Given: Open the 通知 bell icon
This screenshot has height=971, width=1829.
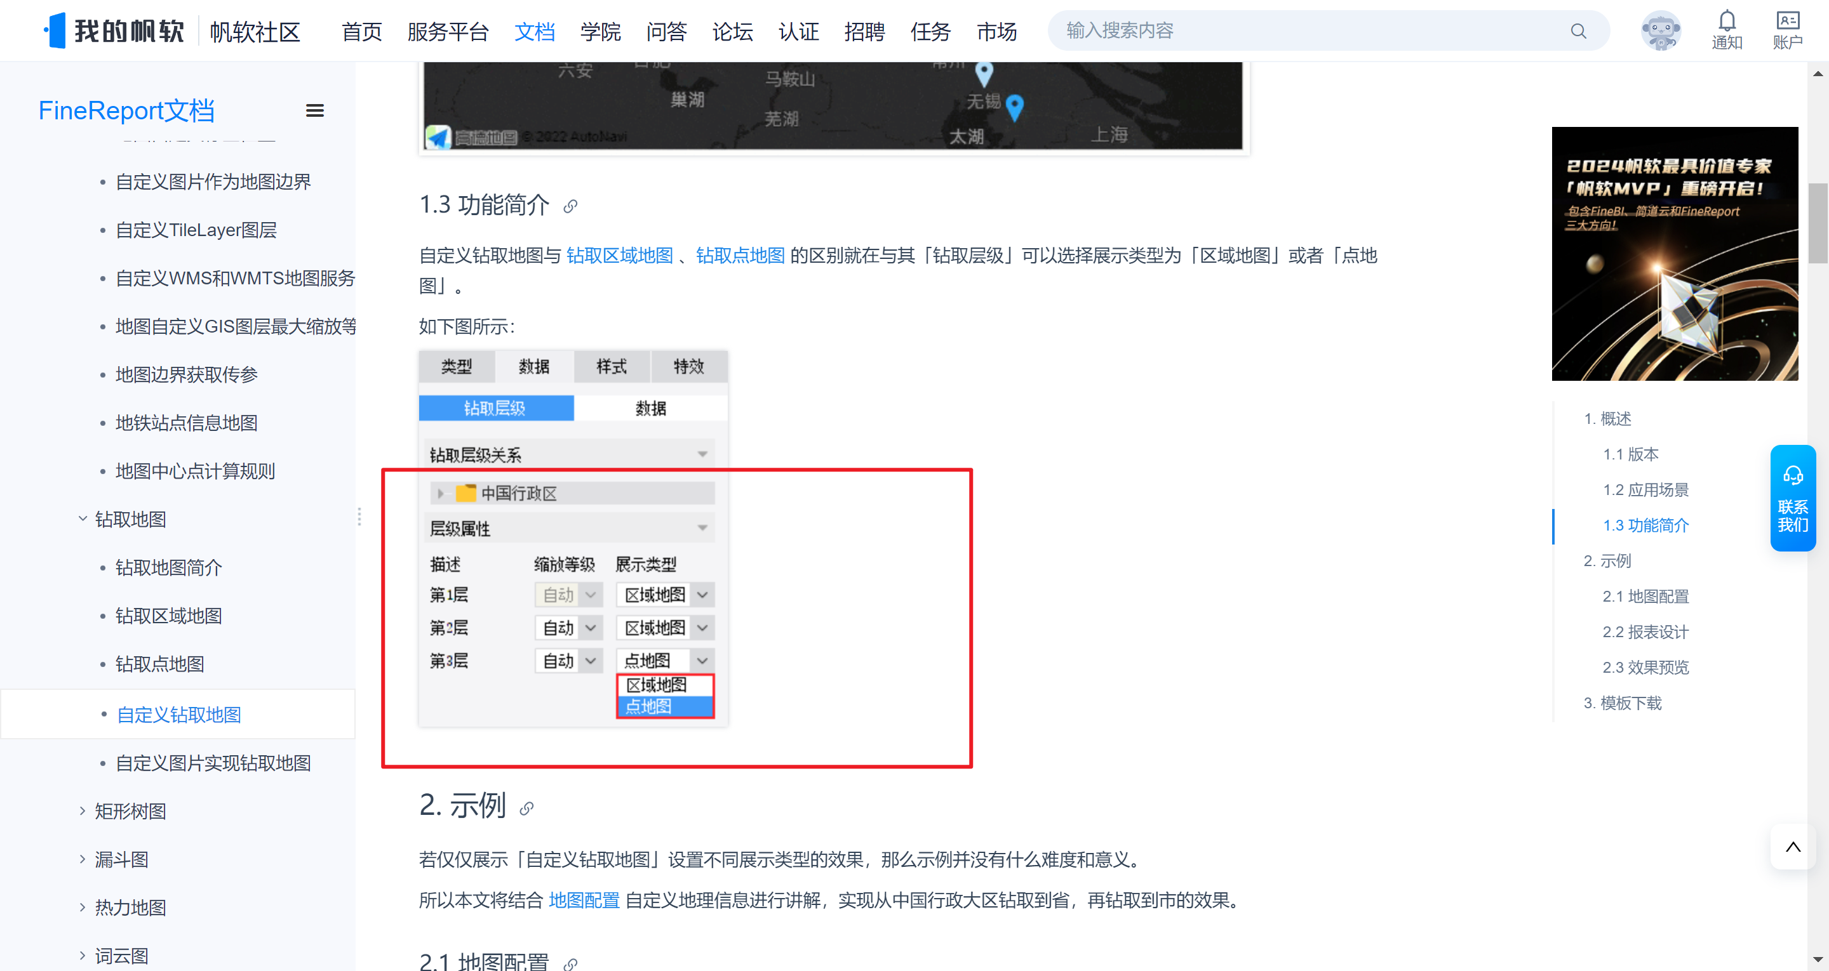Looking at the screenshot, I should (1727, 30).
